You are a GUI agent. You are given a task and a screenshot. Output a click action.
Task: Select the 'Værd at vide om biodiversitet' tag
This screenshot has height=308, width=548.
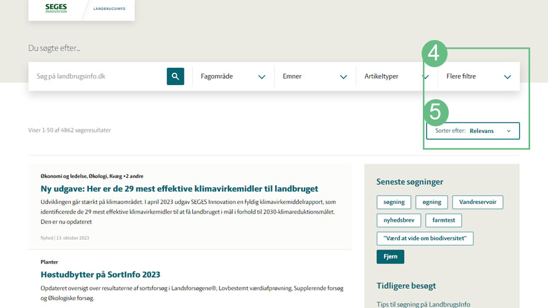coord(425,238)
